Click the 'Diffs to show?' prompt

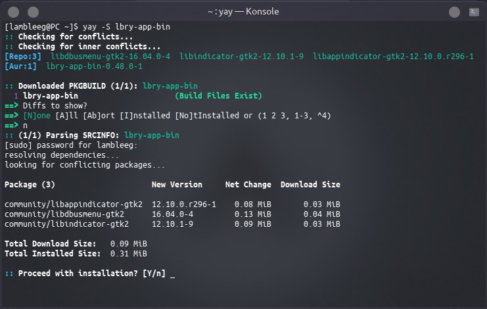pos(55,106)
